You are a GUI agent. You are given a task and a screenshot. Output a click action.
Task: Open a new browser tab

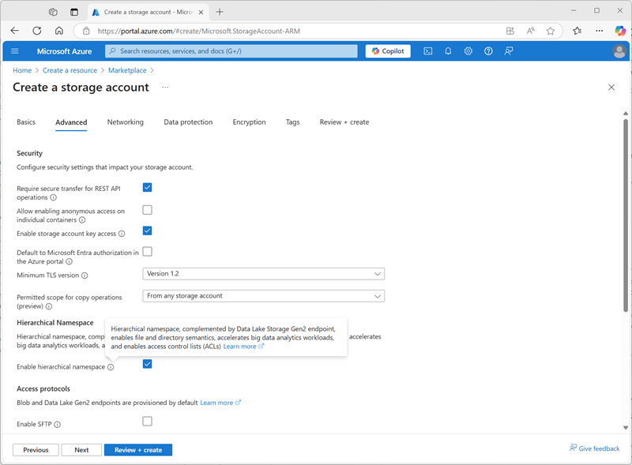[220, 12]
